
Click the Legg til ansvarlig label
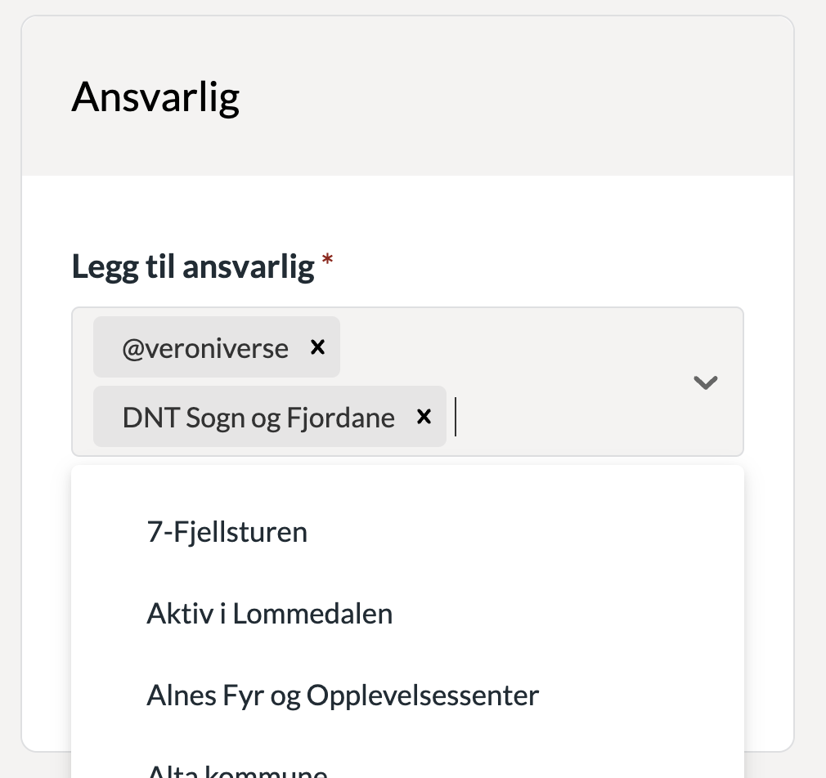point(193,266)
